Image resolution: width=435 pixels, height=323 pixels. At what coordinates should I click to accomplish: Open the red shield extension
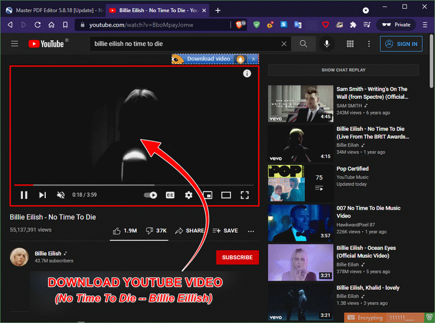(x=326, y=25)
